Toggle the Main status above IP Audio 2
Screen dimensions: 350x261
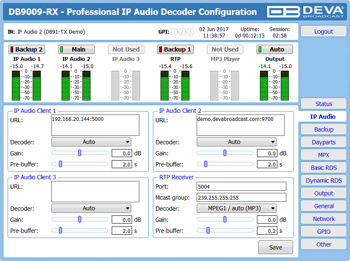[x=76, y=49]
